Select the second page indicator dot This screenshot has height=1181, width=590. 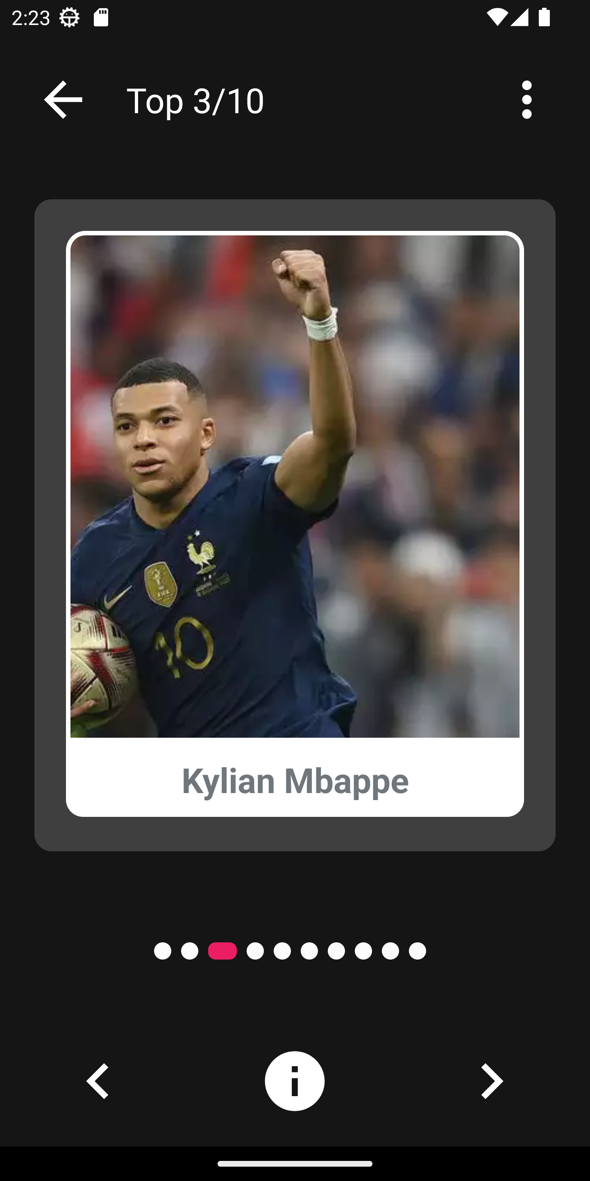click(190, 951)
